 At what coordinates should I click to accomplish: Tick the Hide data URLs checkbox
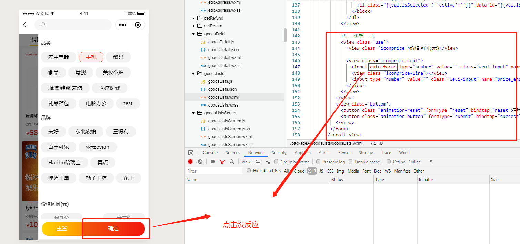tap(249, 171)
